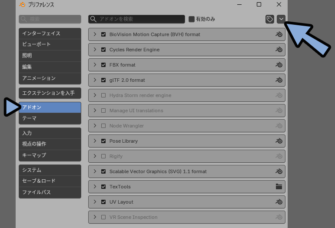
Task: Click Blender icon on Cycles Render Engine row
Action: pyautogui.click(x=279, y=50)
